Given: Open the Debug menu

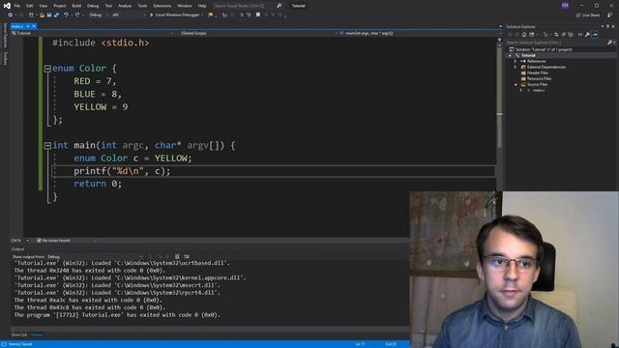Looking at the screenshot, I should [93, 6].
